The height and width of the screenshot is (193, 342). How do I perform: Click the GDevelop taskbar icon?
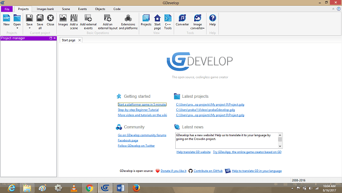coord(105,188)
